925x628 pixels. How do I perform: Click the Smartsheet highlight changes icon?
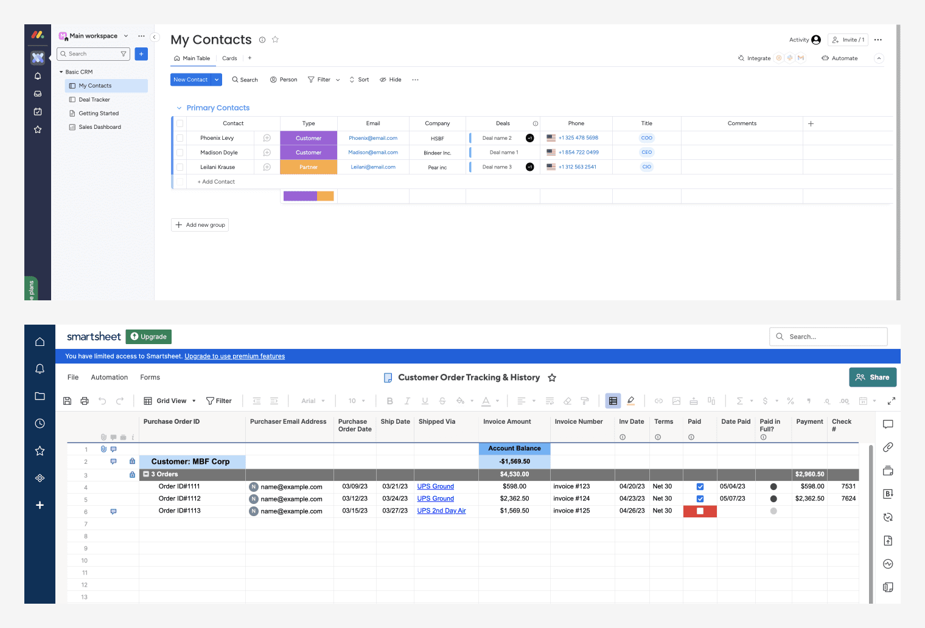click(x=630, y=401)
